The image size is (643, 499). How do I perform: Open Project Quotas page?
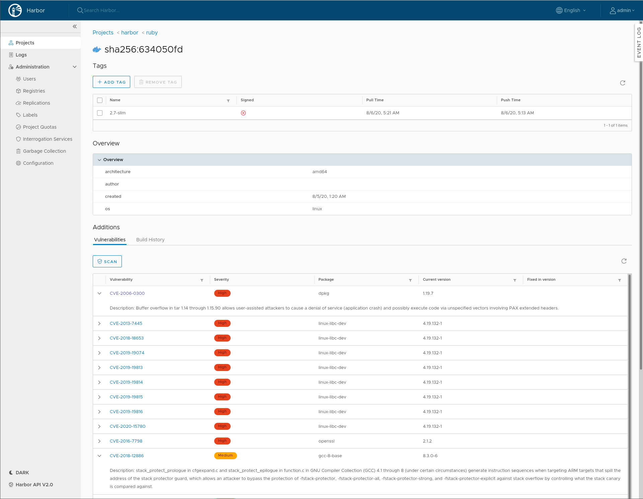click(40, 127)
